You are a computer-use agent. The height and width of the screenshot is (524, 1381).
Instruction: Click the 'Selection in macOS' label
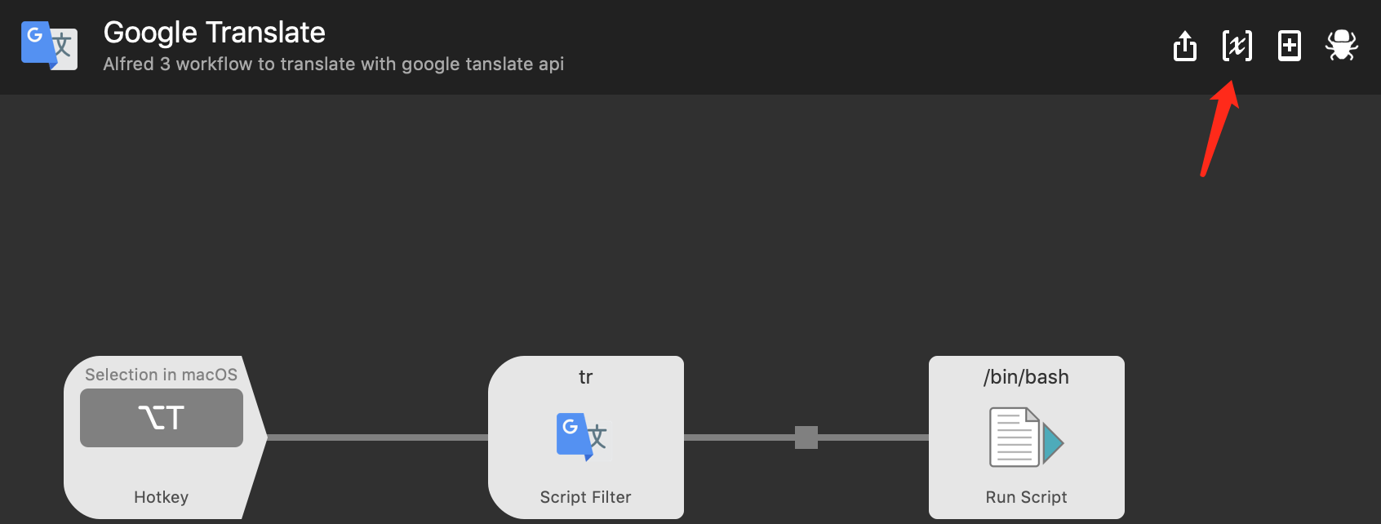point(161,374)
